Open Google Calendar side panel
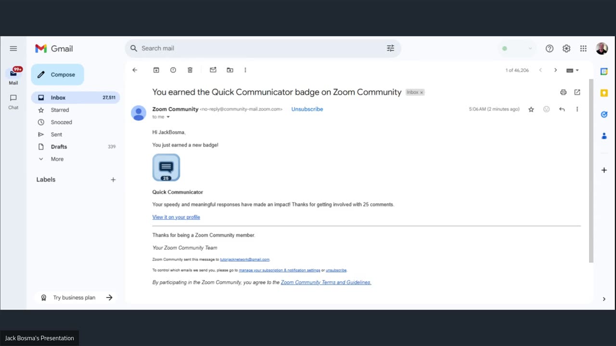616x346 pixels. [x=604, y=72]
